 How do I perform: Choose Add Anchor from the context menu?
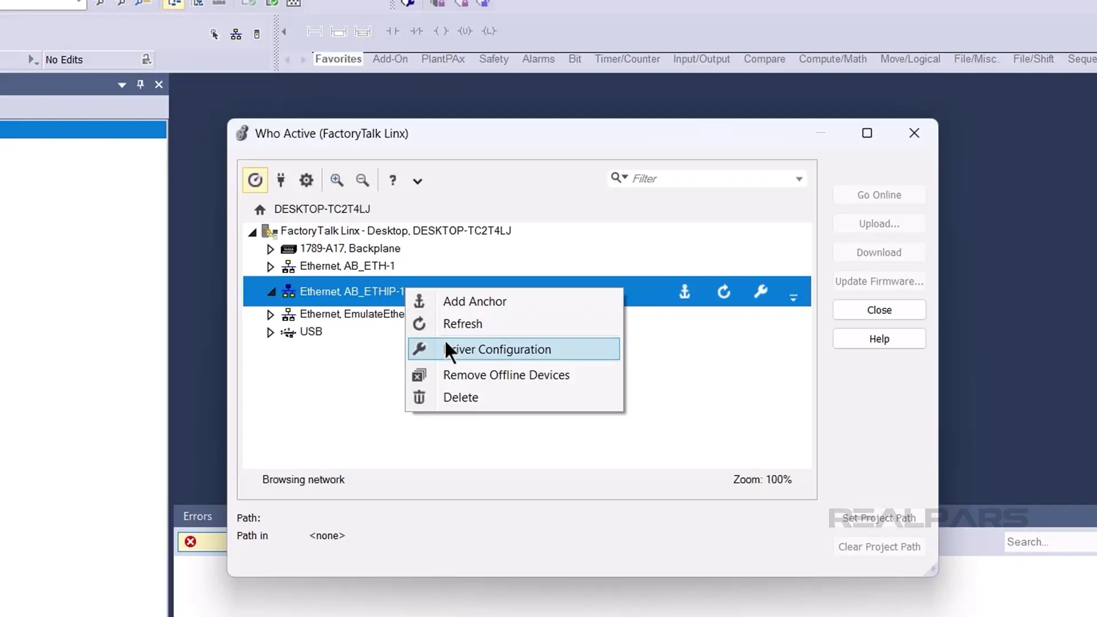(514, 301)
